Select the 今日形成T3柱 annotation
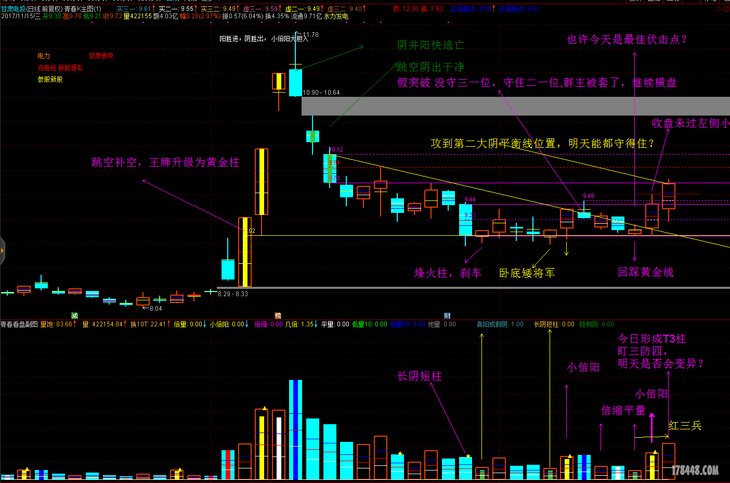 pyautogui.click(x=651, y=339)
